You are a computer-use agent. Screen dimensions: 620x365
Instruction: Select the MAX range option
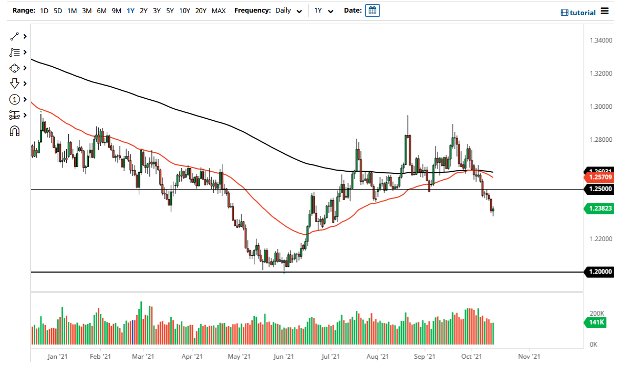[219, 10]
